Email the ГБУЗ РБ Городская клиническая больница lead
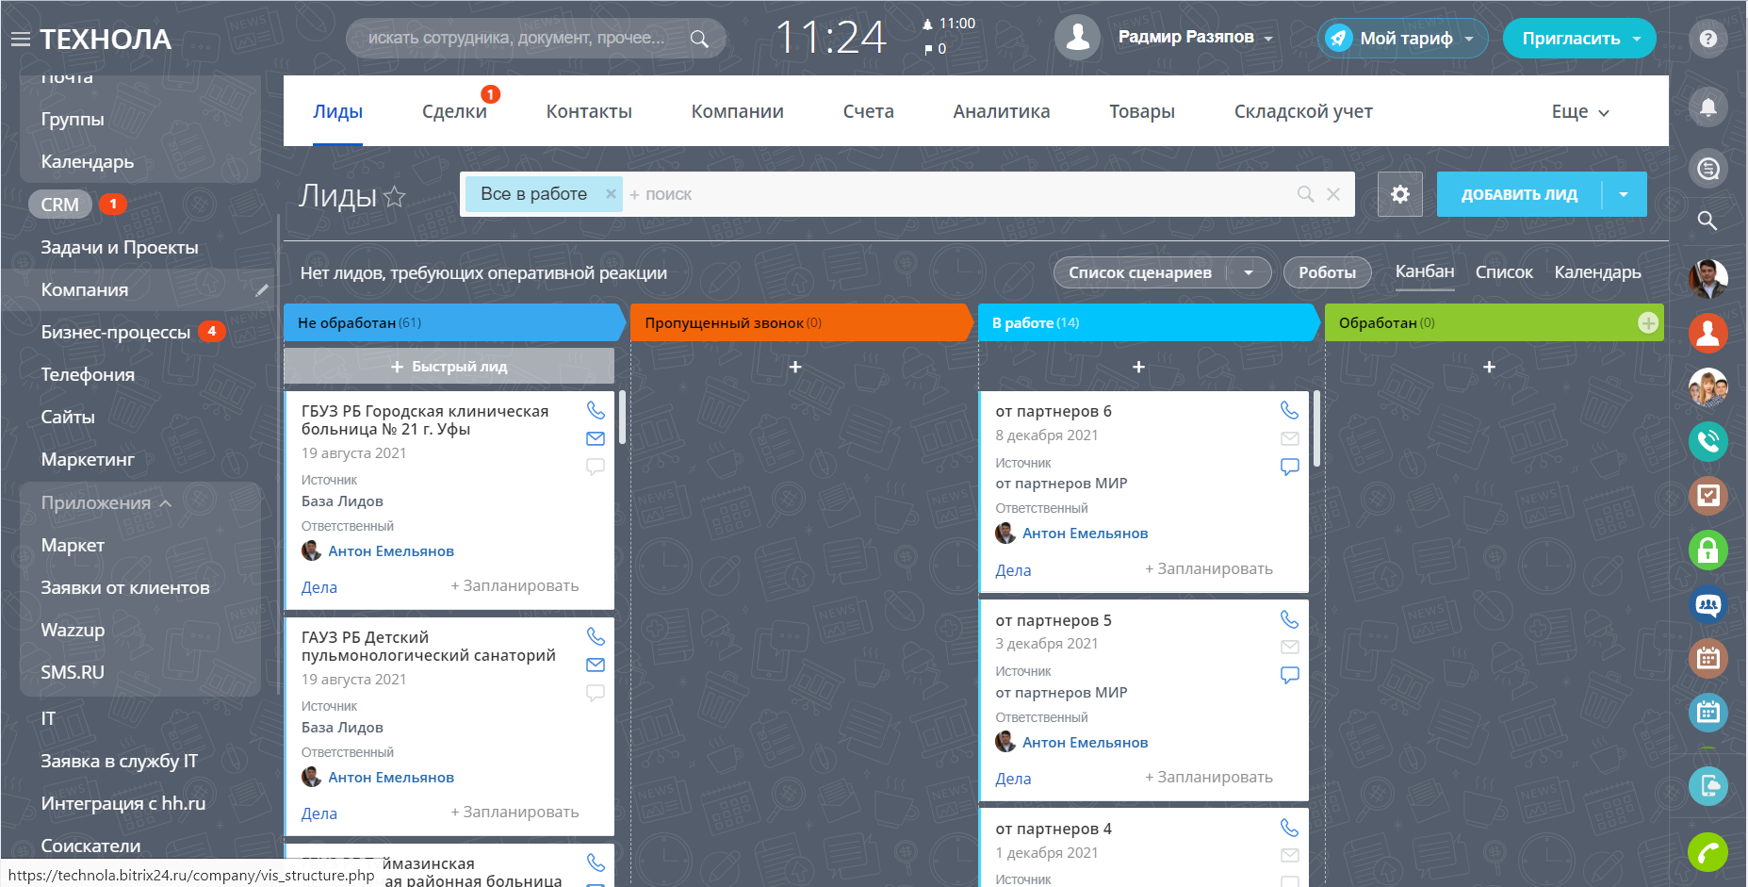This screenshot has height=887, width=1748. pos(596,438)
